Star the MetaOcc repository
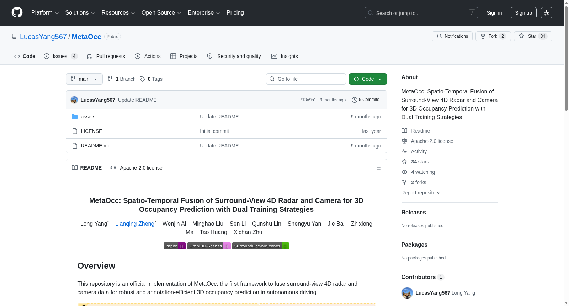Screen dimensions: 569x306 pyautogui.click(x=533, y=36)
